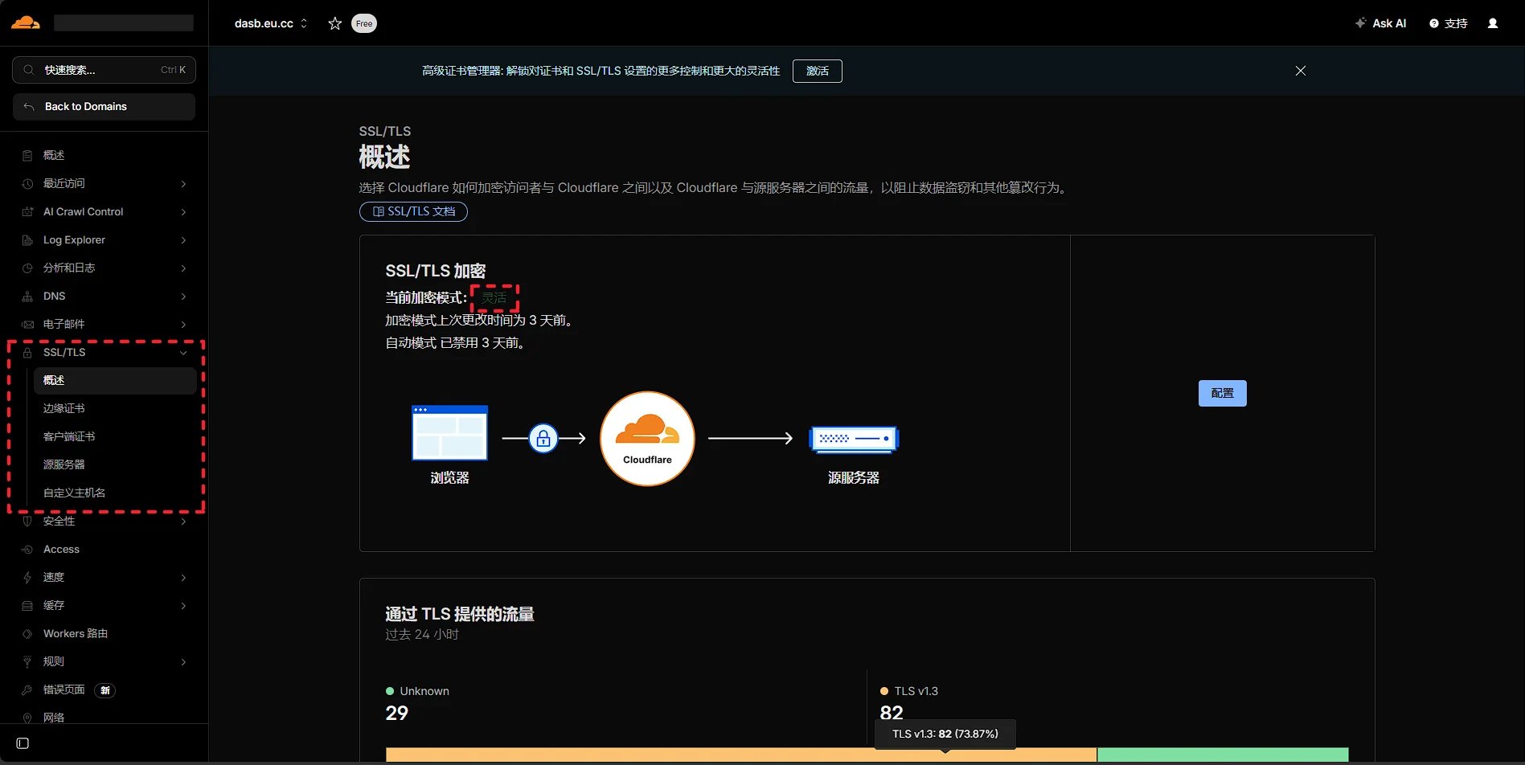Click the 缓存 storage icon
The width and height of the screenshot is (1525, 765).
(x=27, y=606)
